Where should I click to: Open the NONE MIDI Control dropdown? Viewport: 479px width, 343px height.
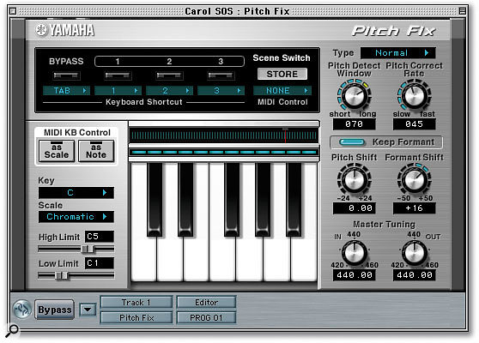(282, 91)
